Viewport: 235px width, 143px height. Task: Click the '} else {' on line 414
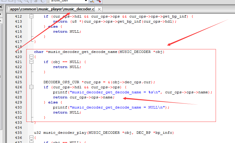53,26
